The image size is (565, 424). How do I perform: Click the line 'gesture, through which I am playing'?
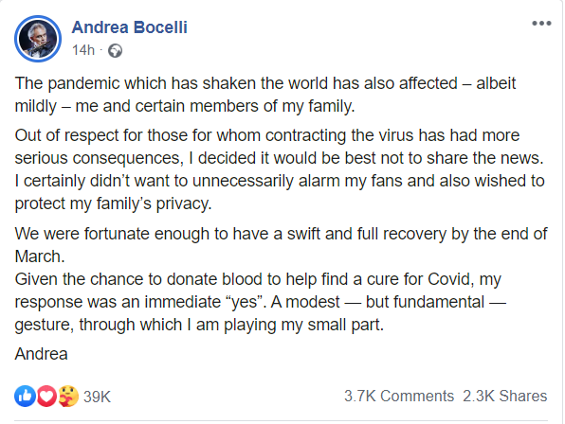199,325
